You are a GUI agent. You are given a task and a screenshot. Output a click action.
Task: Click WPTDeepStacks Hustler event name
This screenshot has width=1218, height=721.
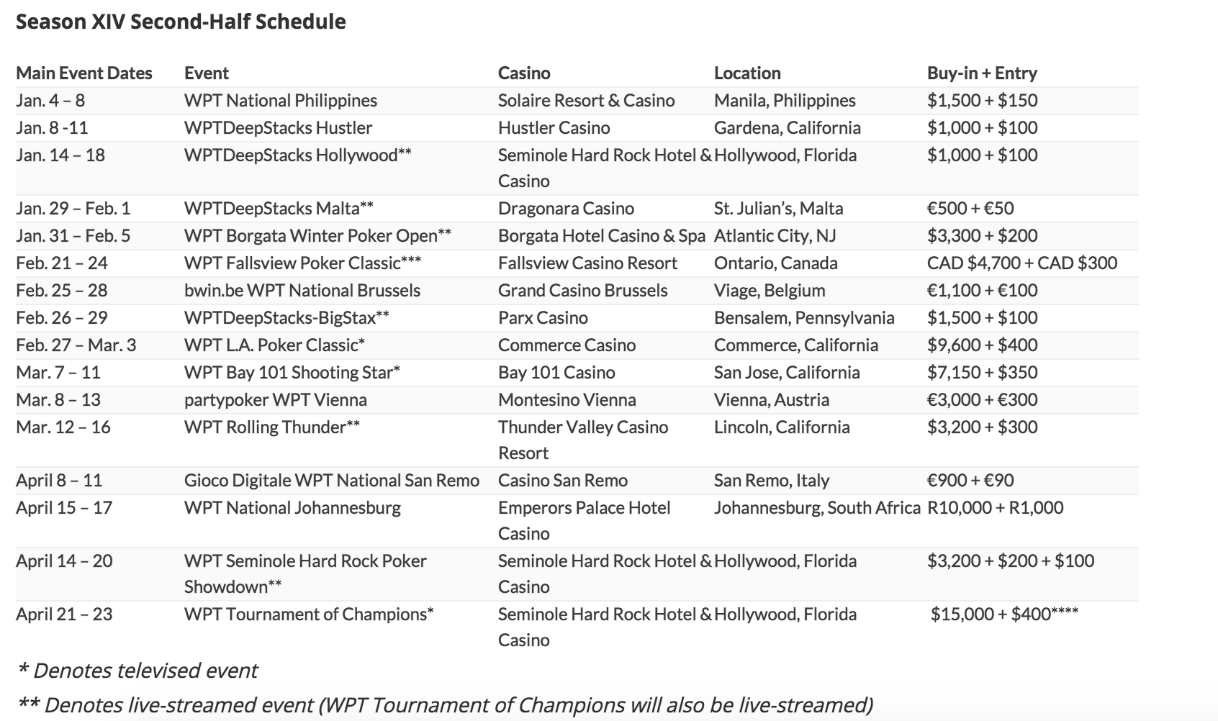(278, 128)
